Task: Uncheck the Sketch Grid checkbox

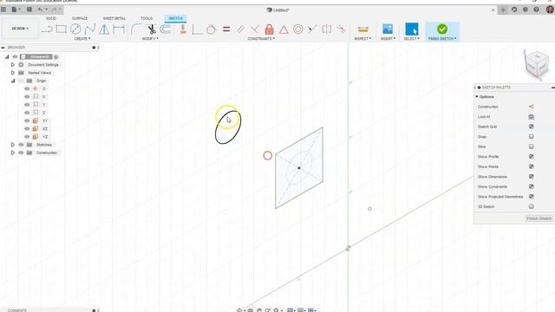Action: point(531,127)
